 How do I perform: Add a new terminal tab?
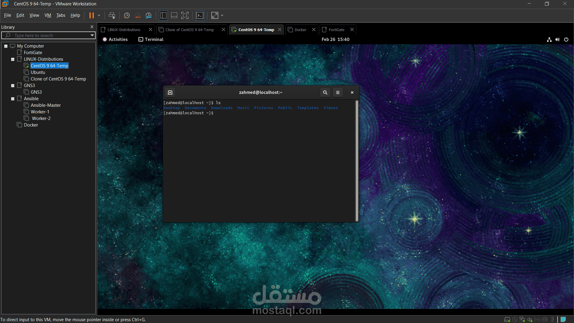click(x=170, y=92)
